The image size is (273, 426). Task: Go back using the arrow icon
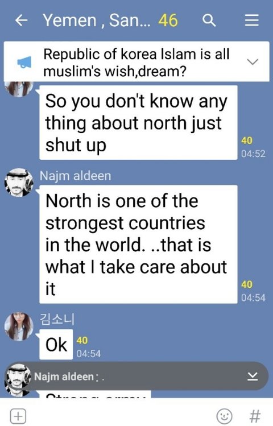pos(21,20)
